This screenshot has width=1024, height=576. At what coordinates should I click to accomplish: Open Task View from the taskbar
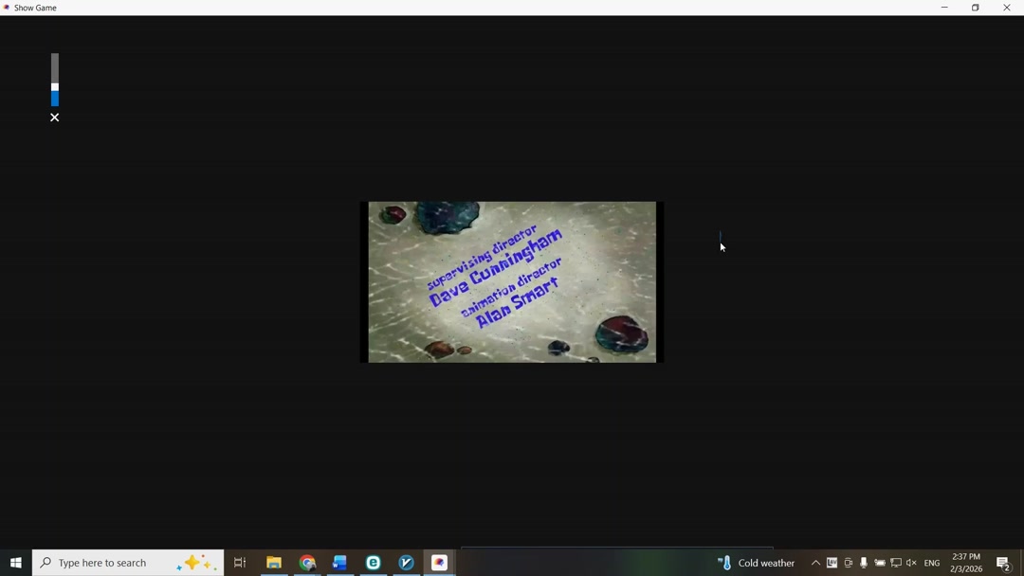(240, 563)
